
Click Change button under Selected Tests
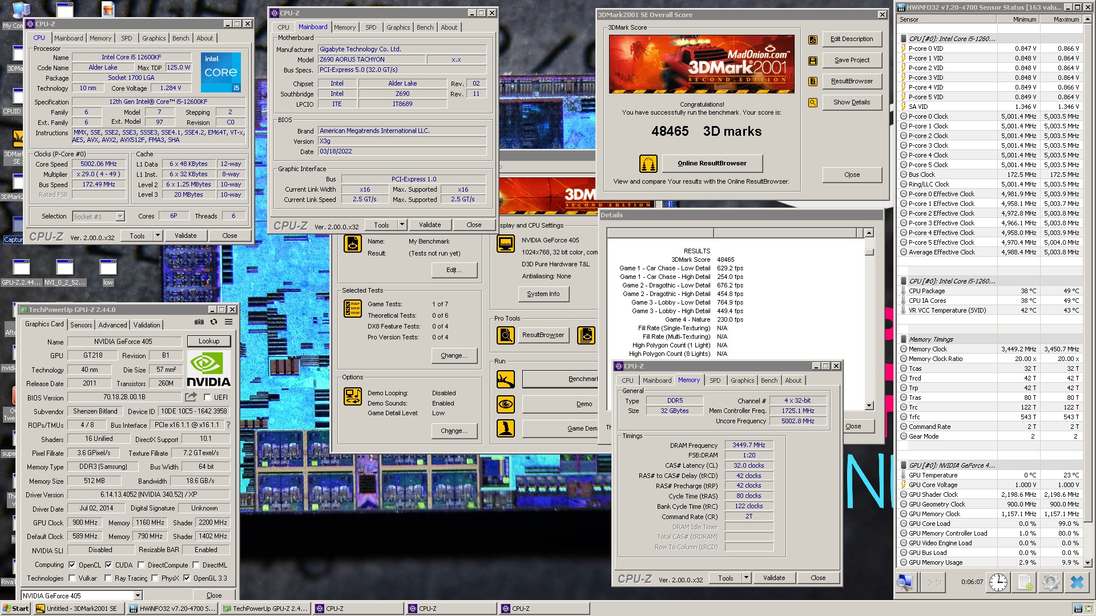(454, 355)
